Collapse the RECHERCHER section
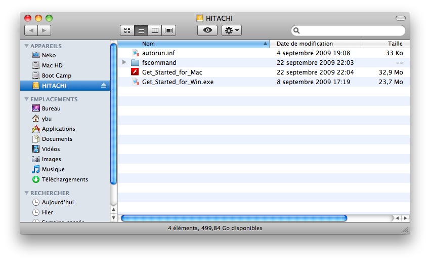Image resolution: width=430 pixels, height=262 pixels. point(27,193)
